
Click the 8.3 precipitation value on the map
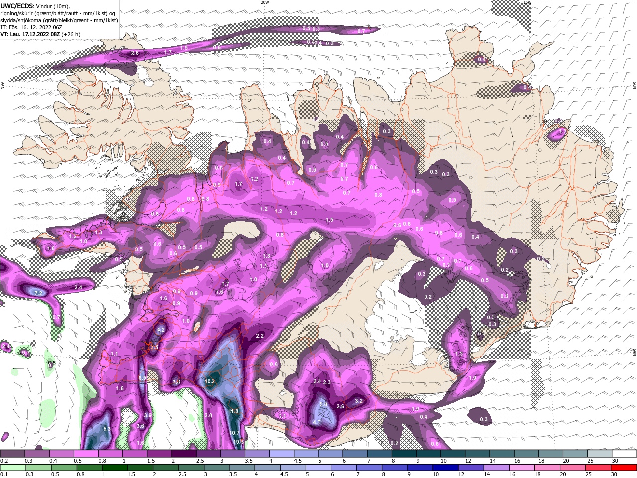106,429
